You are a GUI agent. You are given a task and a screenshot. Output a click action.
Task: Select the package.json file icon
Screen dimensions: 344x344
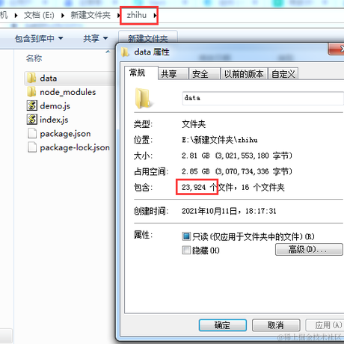32,133
